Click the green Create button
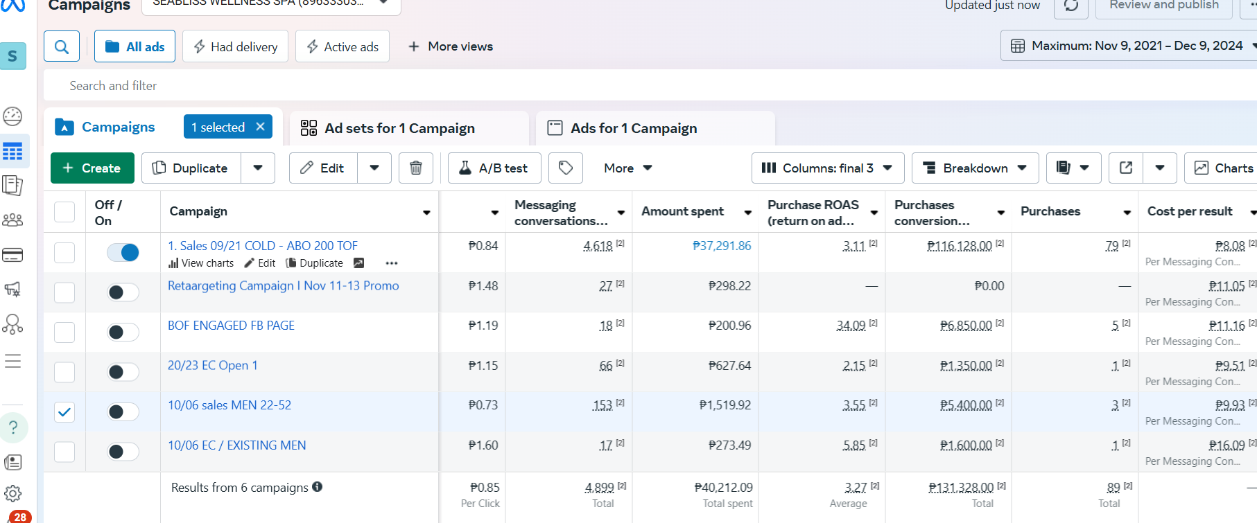Screen dimensions: 1257x523 [x=92, y=168]
